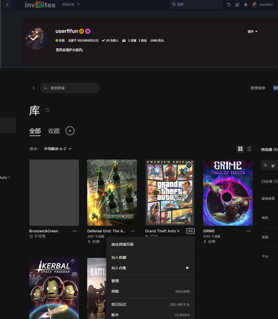Open the GRIME cover art
The width and height of the screenshot is (278, 319).
pyautogui.click(x=228, y=193)
